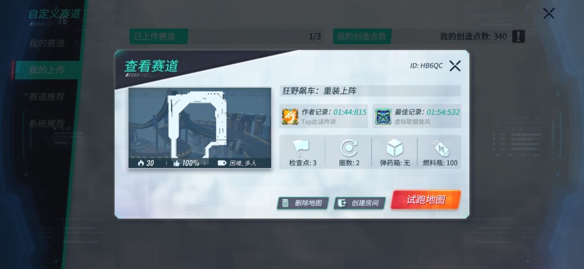This screenshot has width=584, height=269.
Task: Switch to the 系统推荐 sidebar tab
Action: [x=47, y=124]
